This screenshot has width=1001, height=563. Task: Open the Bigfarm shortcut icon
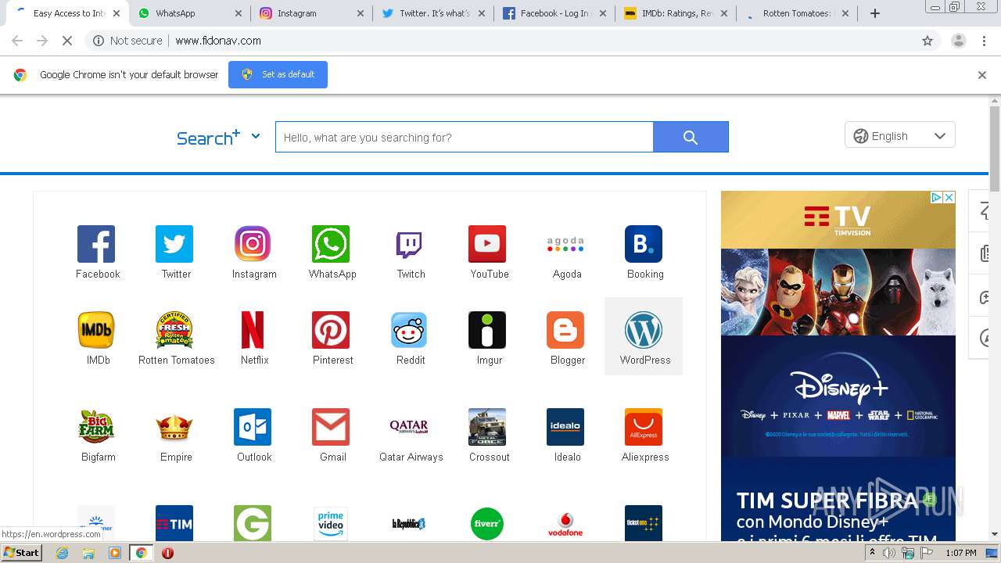pos(96,427)
